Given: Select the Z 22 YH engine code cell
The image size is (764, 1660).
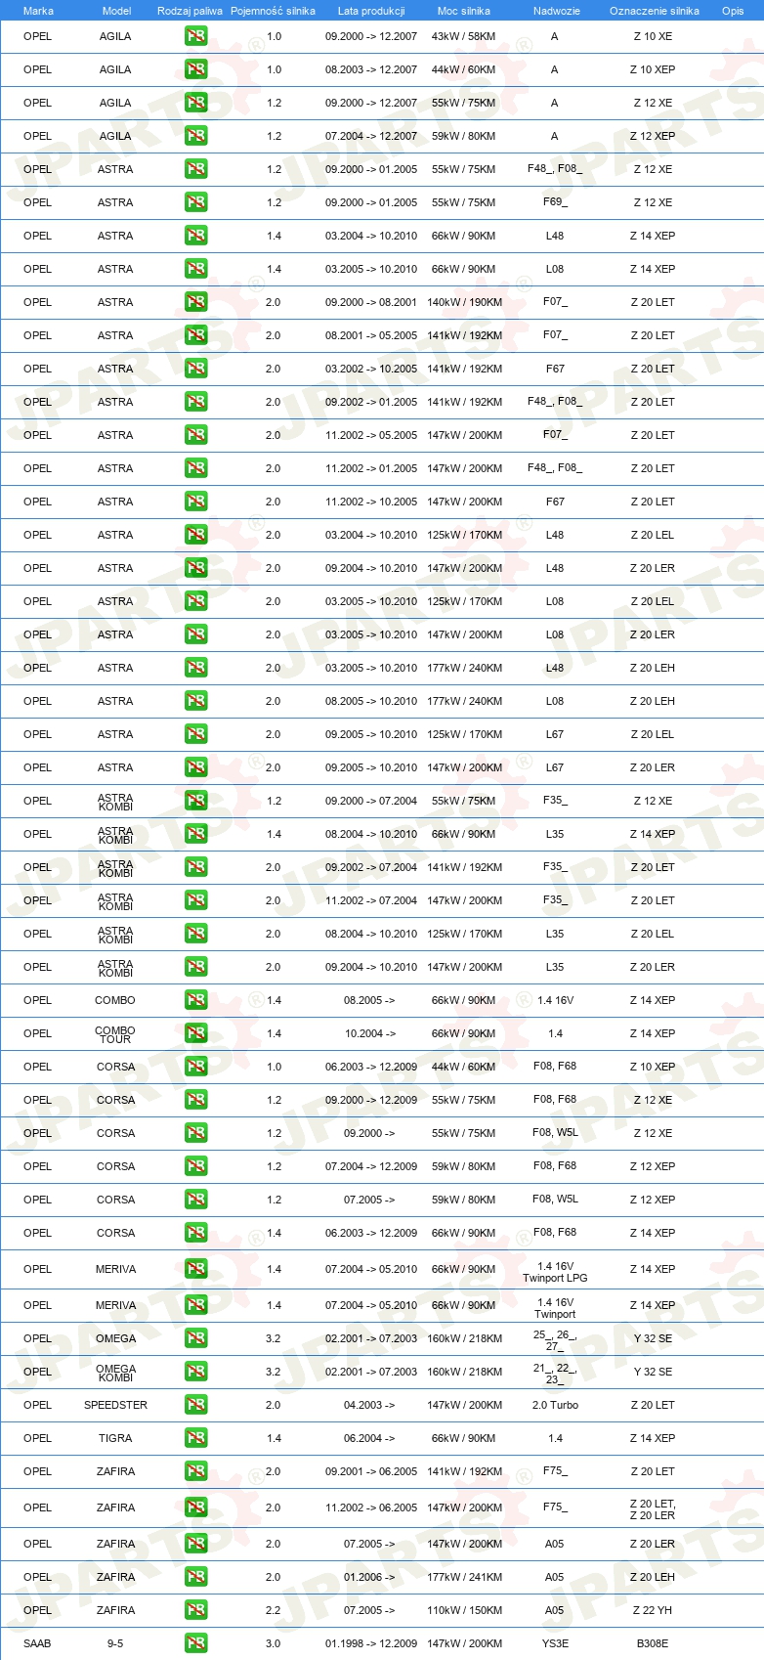Looking at the screenshot, I should click(653, 1610).
